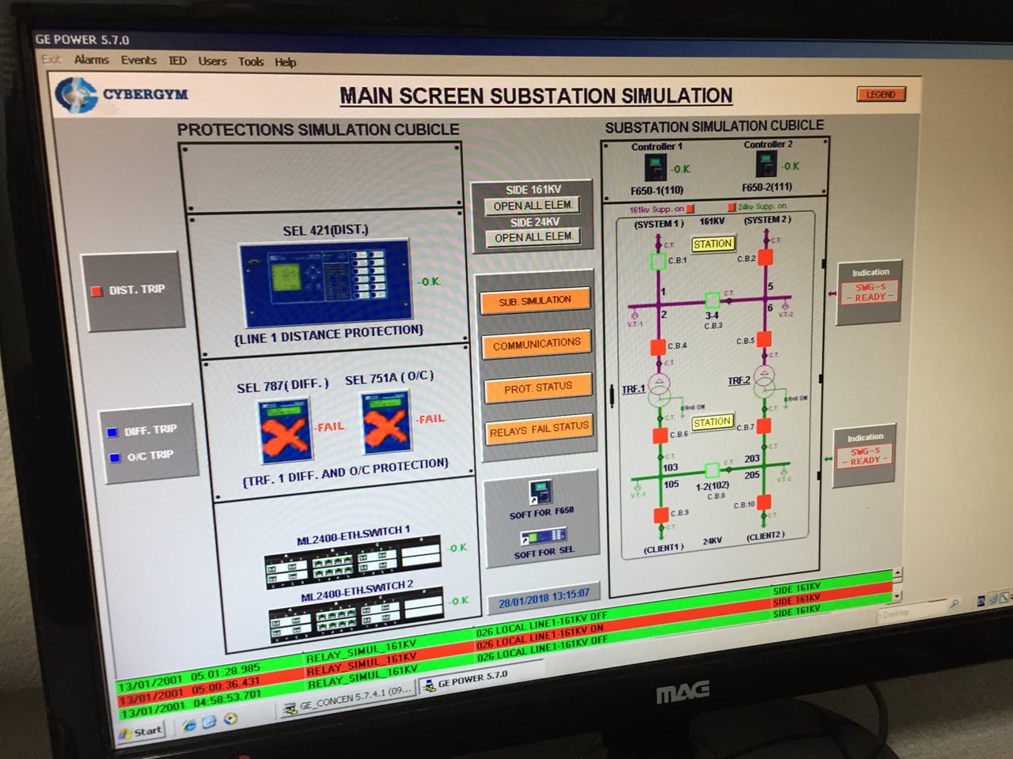Viewport: 1013px width, 759px height.
Task: Click the 161KV STATION label button
Action: pos(712,244)
